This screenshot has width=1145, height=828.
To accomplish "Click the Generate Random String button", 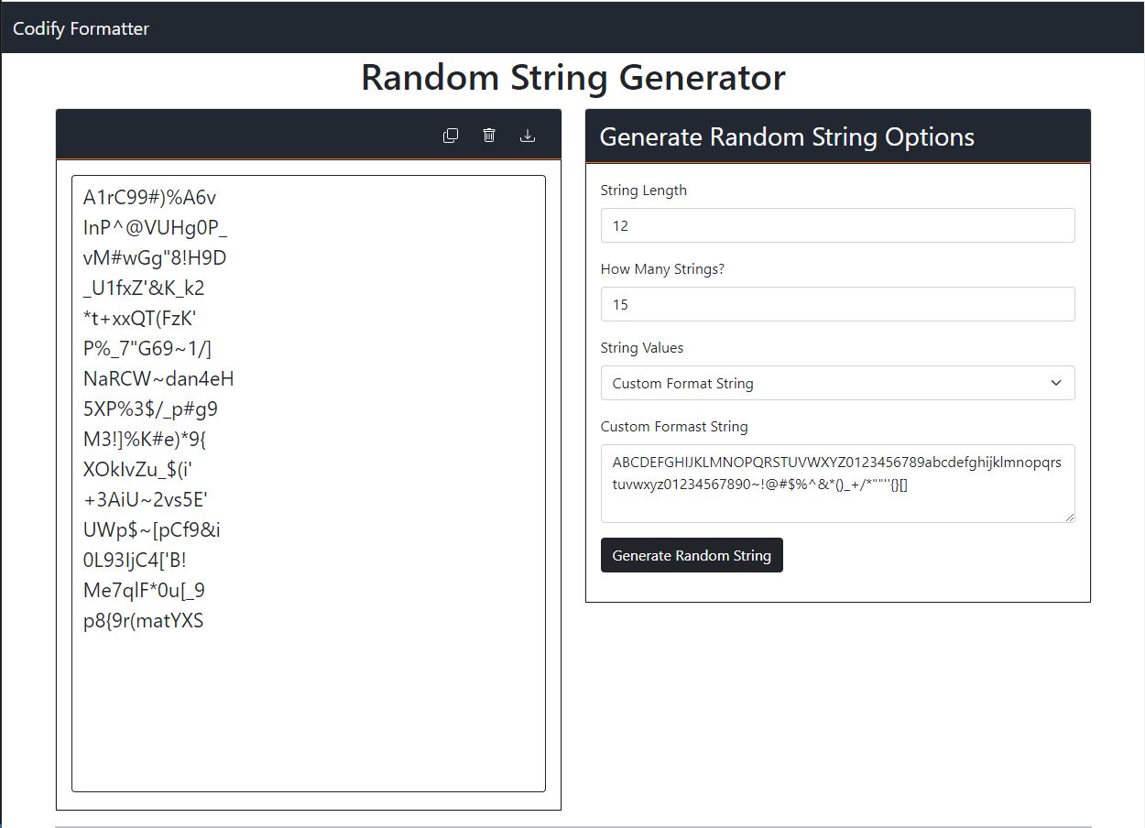I will pos(692,555).
